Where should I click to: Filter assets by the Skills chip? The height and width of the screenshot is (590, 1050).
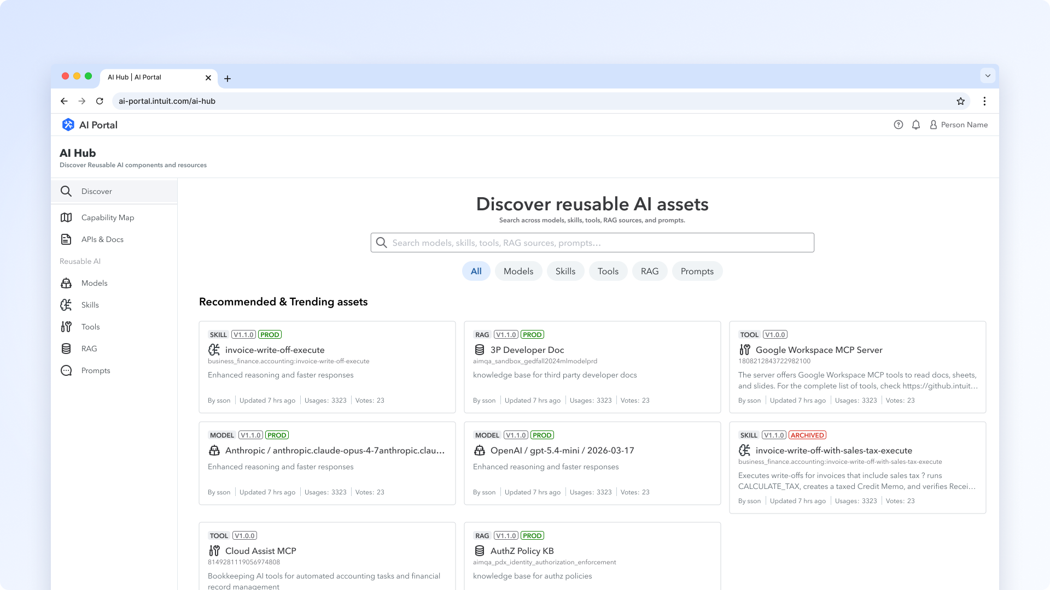pyautogui.click(x=565, y=271)
